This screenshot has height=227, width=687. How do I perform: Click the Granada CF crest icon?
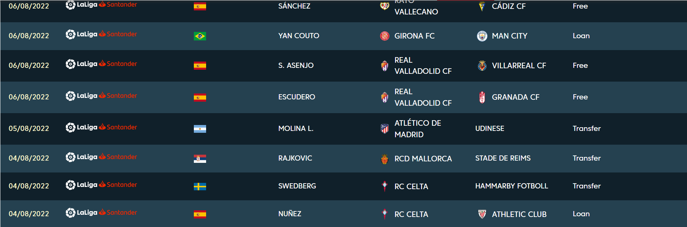[482, 97]
